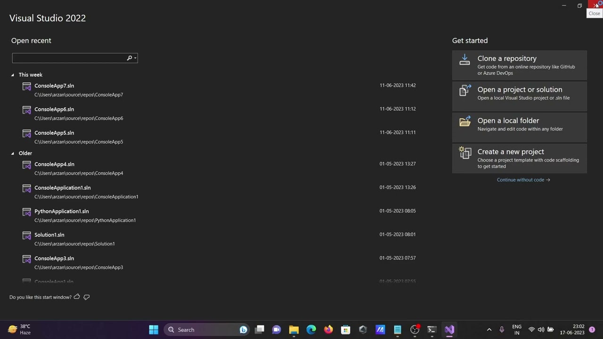Click the volume icon in system tray
The width and height of the screenshot is (603, 339).
(x=541, y=330)
